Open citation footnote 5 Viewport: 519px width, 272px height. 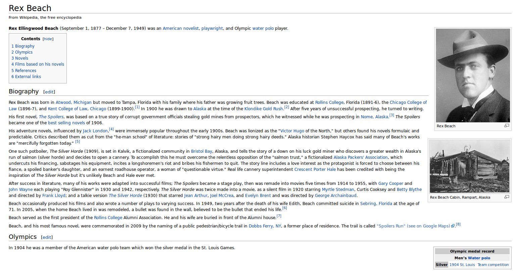(x=78, y=142)
